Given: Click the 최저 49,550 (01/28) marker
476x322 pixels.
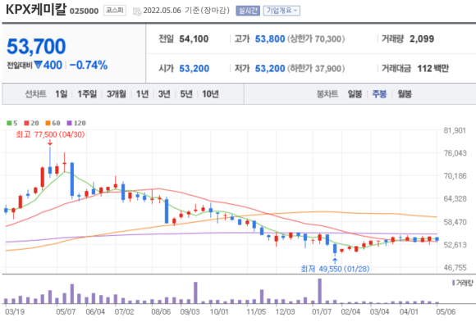Looking at the screenshot, I should pyautogui.click(x=335, y=269).
